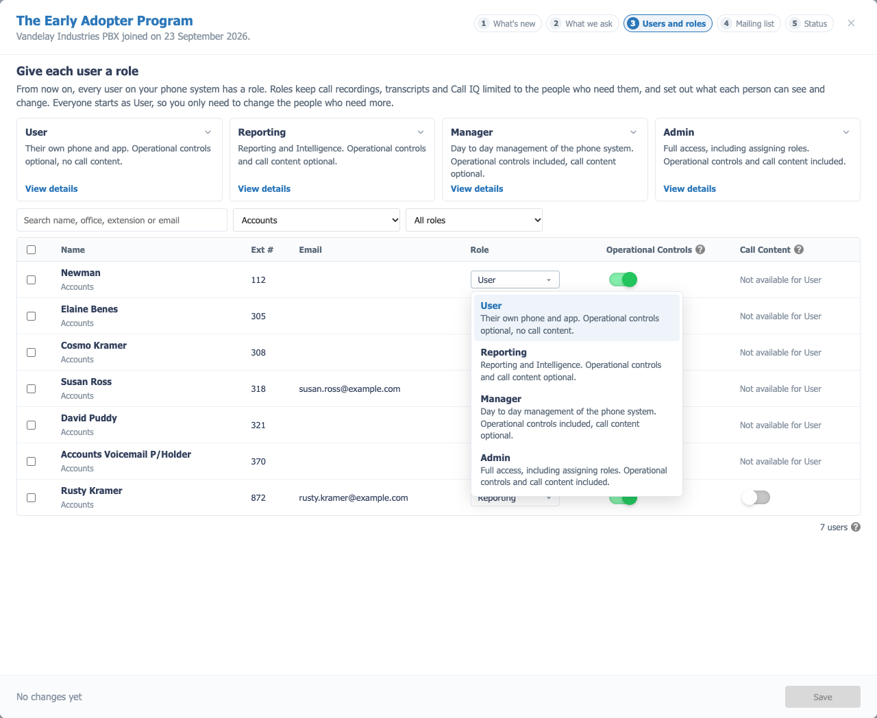
Task: Open View details for User role
Action: [51, 188]
